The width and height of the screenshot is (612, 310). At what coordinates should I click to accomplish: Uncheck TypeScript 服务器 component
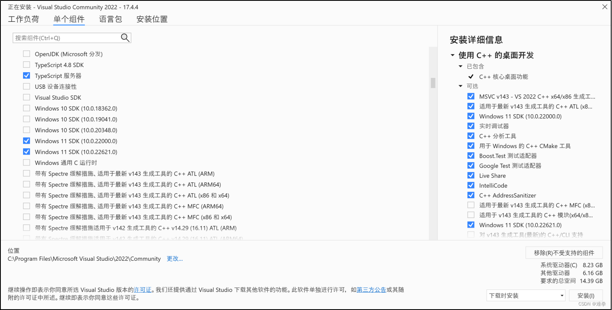point(27,75)
